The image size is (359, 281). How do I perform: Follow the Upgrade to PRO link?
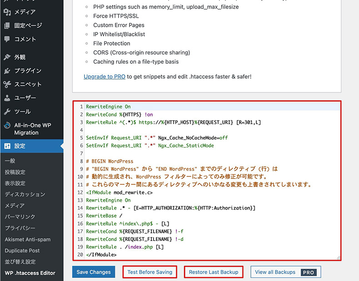105,76
